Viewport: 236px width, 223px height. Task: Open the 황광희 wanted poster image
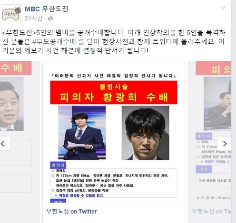(114, 132)
